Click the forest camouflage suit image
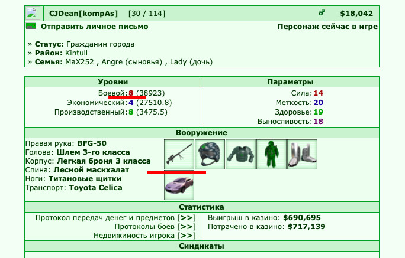405x258 pixels. coord(271,155)
